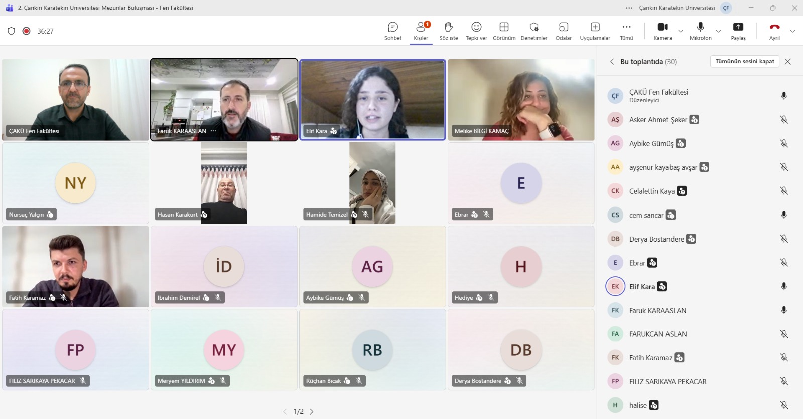Open the Sohbet chat panel
The width and height of the screenshot is (803, 419).
tap(393, 31)
